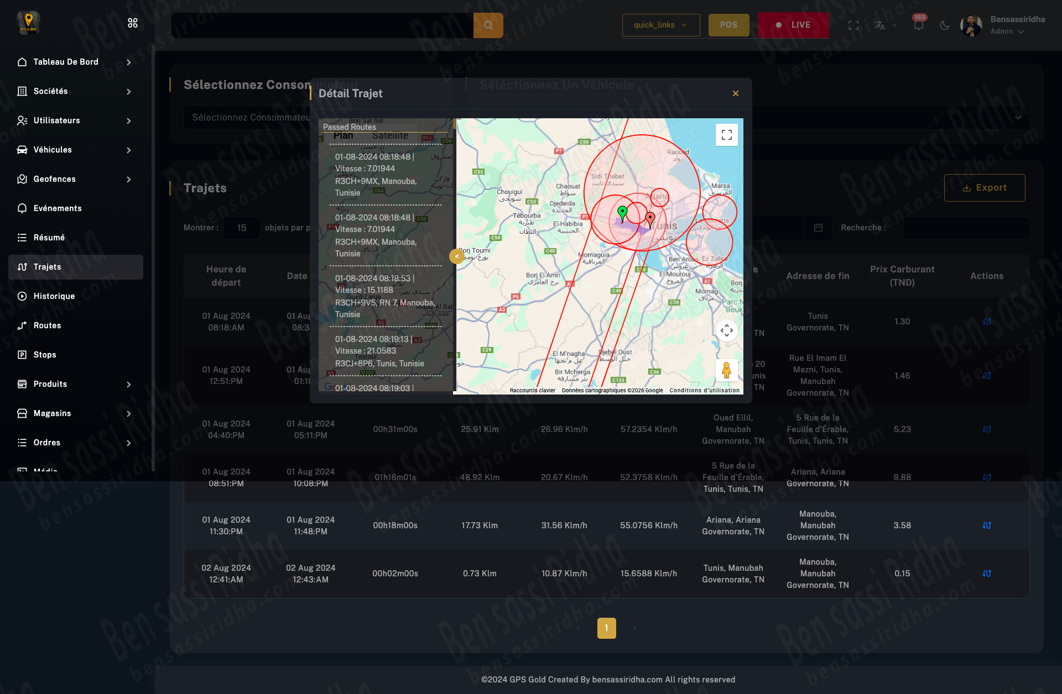View trajet detail icon for last row

click(986, 574)
